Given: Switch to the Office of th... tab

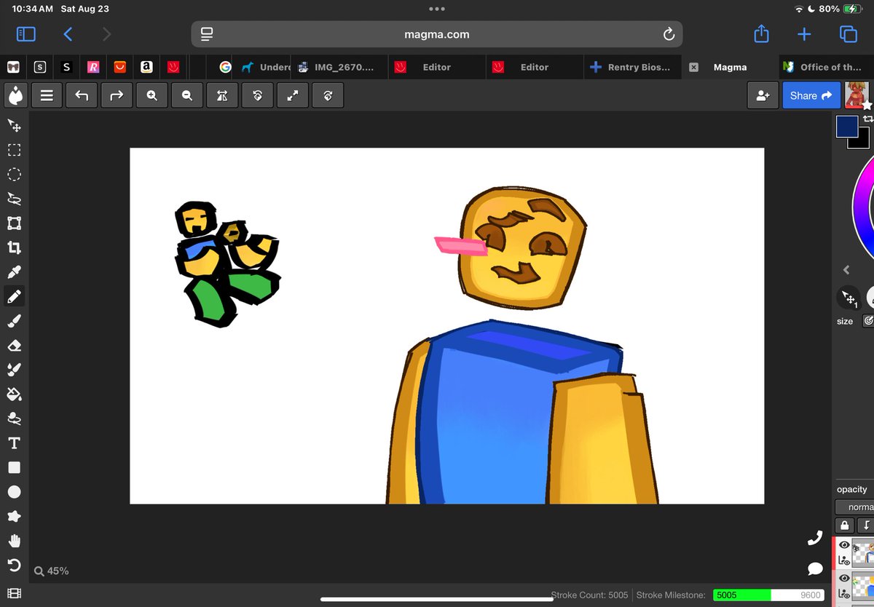Looking at the screenshot, I should (x=827, y=67).
